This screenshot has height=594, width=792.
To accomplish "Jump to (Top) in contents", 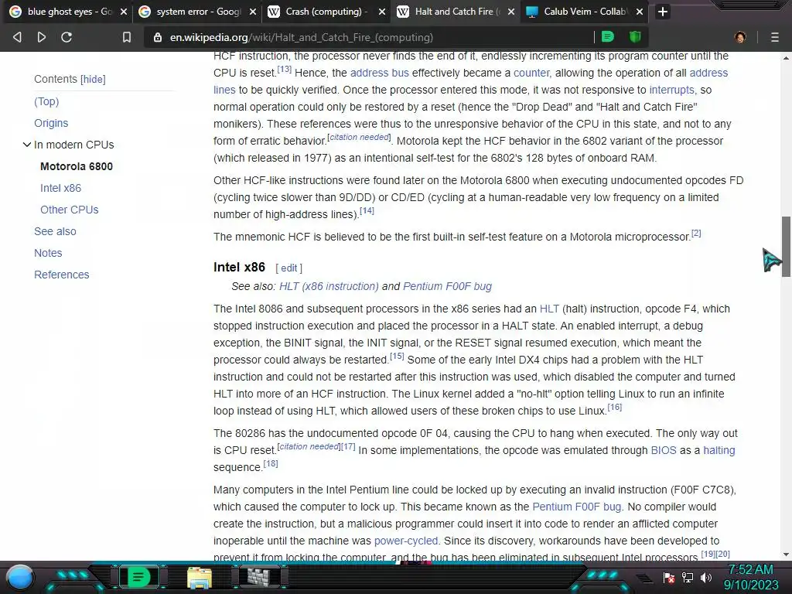I will (46, 101).
